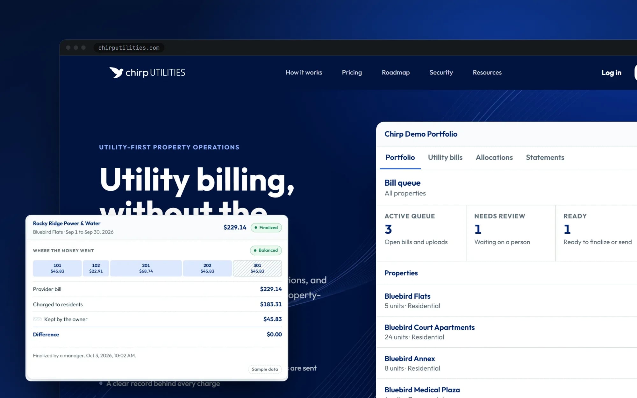Image resolution: width=637 pixels, height=398 pixels.
Task: Open the Resources nav item
Action: (x=487, y=73)
